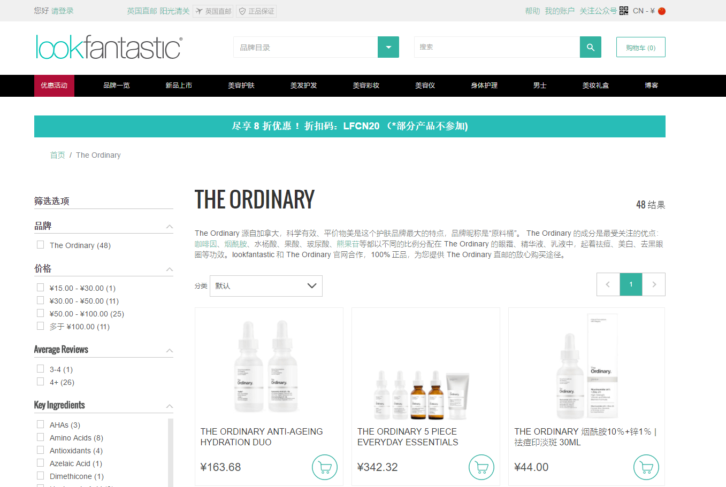
Task: Check Dimethicone (1) ingredient filter
Action: coord(40,476)
